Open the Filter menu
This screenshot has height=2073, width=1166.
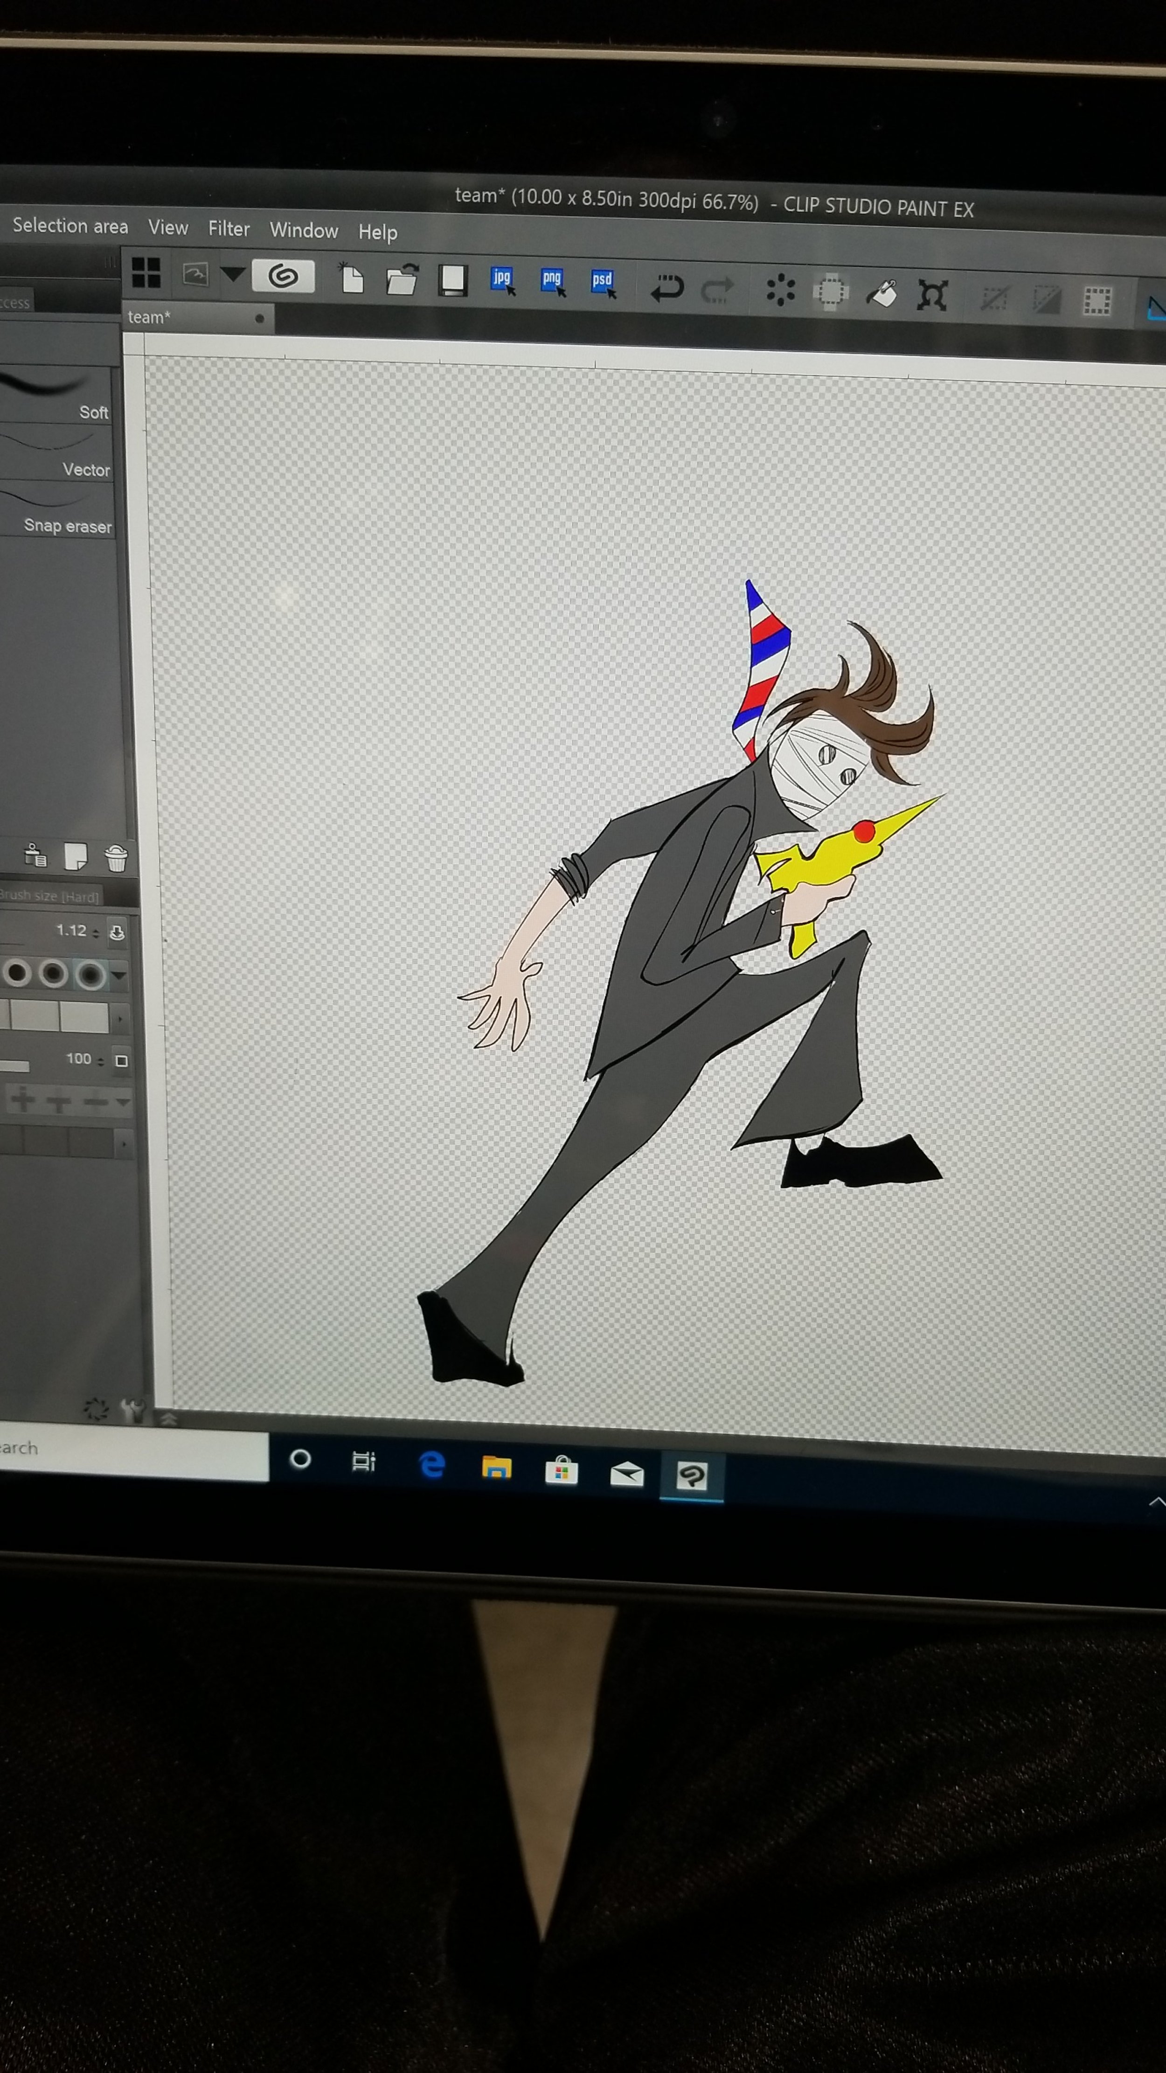tap(229, 229)
